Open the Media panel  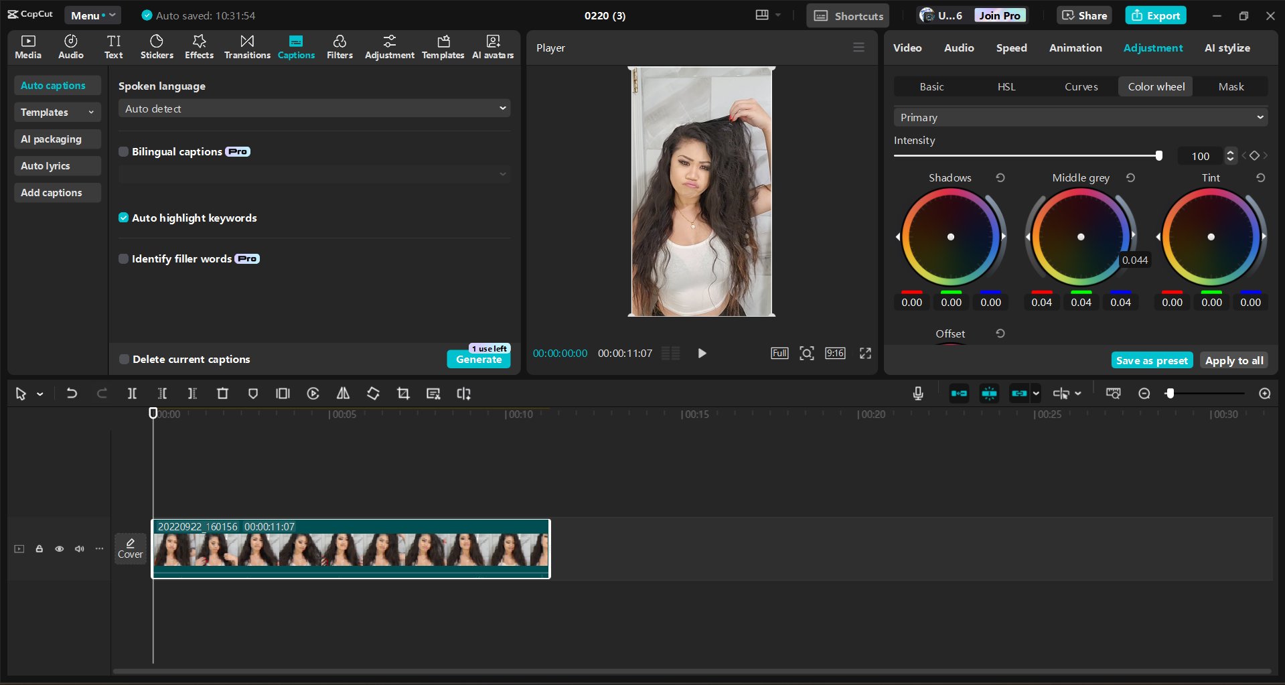[x=27, y=46]
